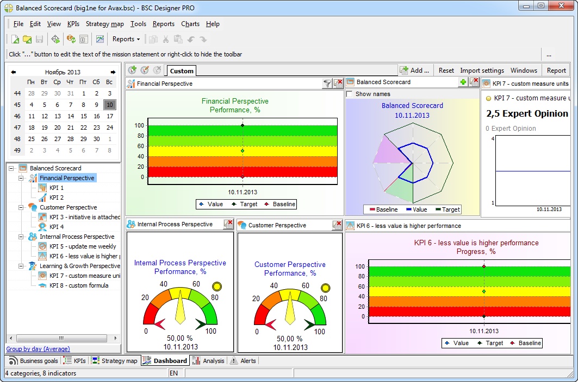This screenshot has width=578, height=382.
Task: Open the Help menu
Action: [213, 24]
